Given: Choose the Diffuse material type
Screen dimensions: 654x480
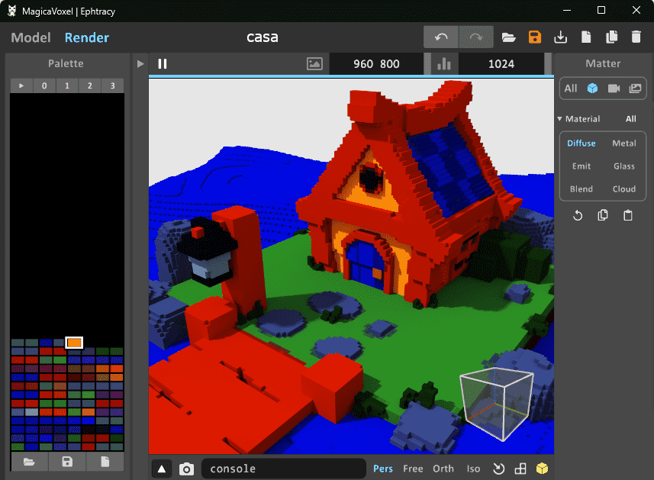Looking at the screenshot, I should point(581,143).
